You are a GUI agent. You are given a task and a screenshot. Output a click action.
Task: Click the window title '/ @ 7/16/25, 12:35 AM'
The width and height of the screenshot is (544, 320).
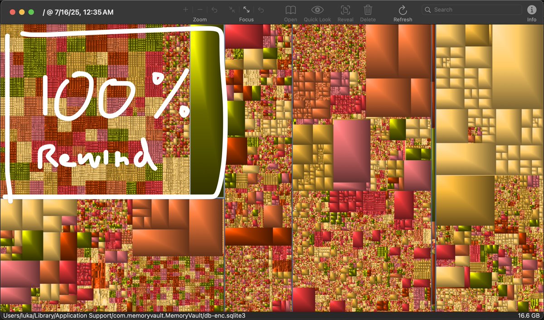pyautogui.click(x=78, y=12)
